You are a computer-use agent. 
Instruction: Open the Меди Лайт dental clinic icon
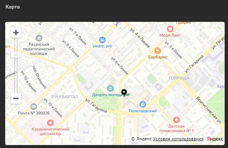coord(170,28)
